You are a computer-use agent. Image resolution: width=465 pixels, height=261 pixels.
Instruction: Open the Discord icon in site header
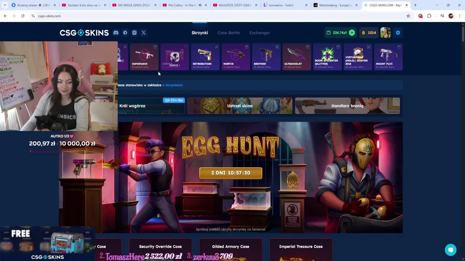click(116, 33)
